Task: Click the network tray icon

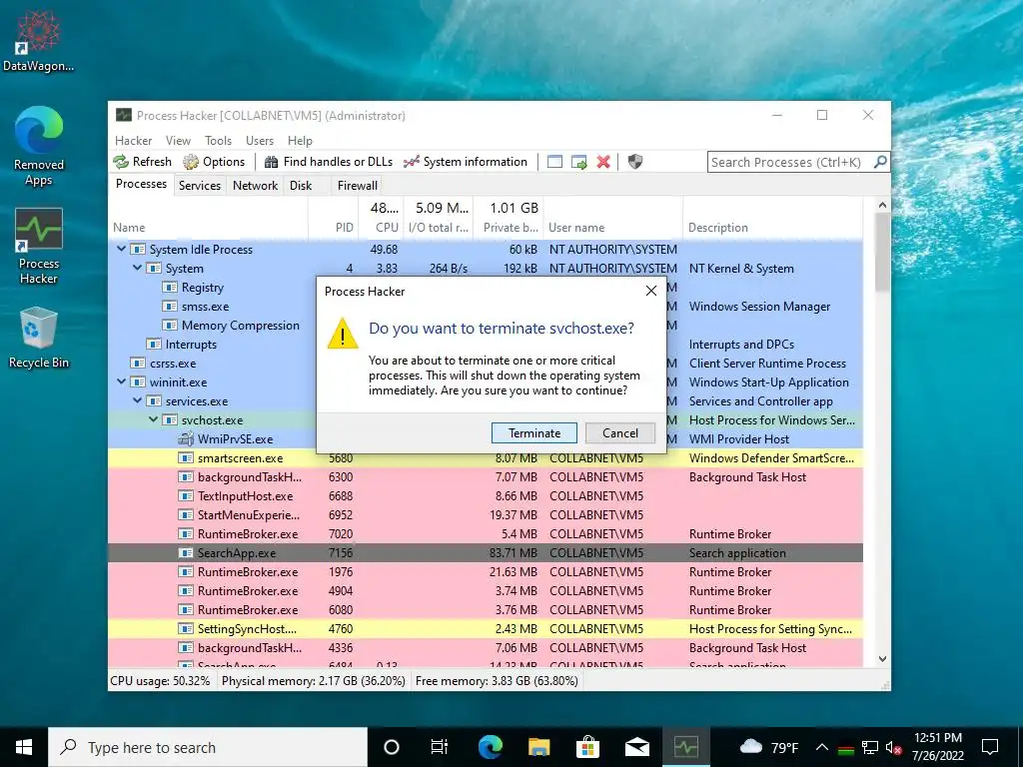Action: tap(870, 748)
